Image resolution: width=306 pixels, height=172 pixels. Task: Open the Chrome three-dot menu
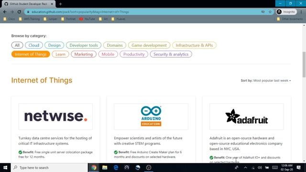pyautogui.click(x=301, y=12)
